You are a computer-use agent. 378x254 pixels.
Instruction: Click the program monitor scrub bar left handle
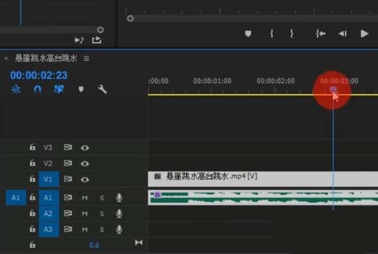pos(131,19)
